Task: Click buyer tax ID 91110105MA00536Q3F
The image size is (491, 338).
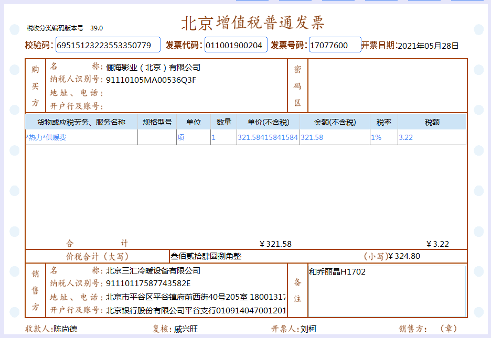Action: (151, 80)
